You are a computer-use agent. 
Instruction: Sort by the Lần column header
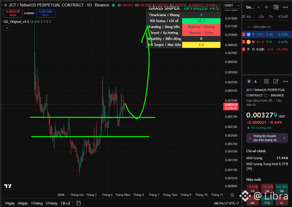[262, 17]
